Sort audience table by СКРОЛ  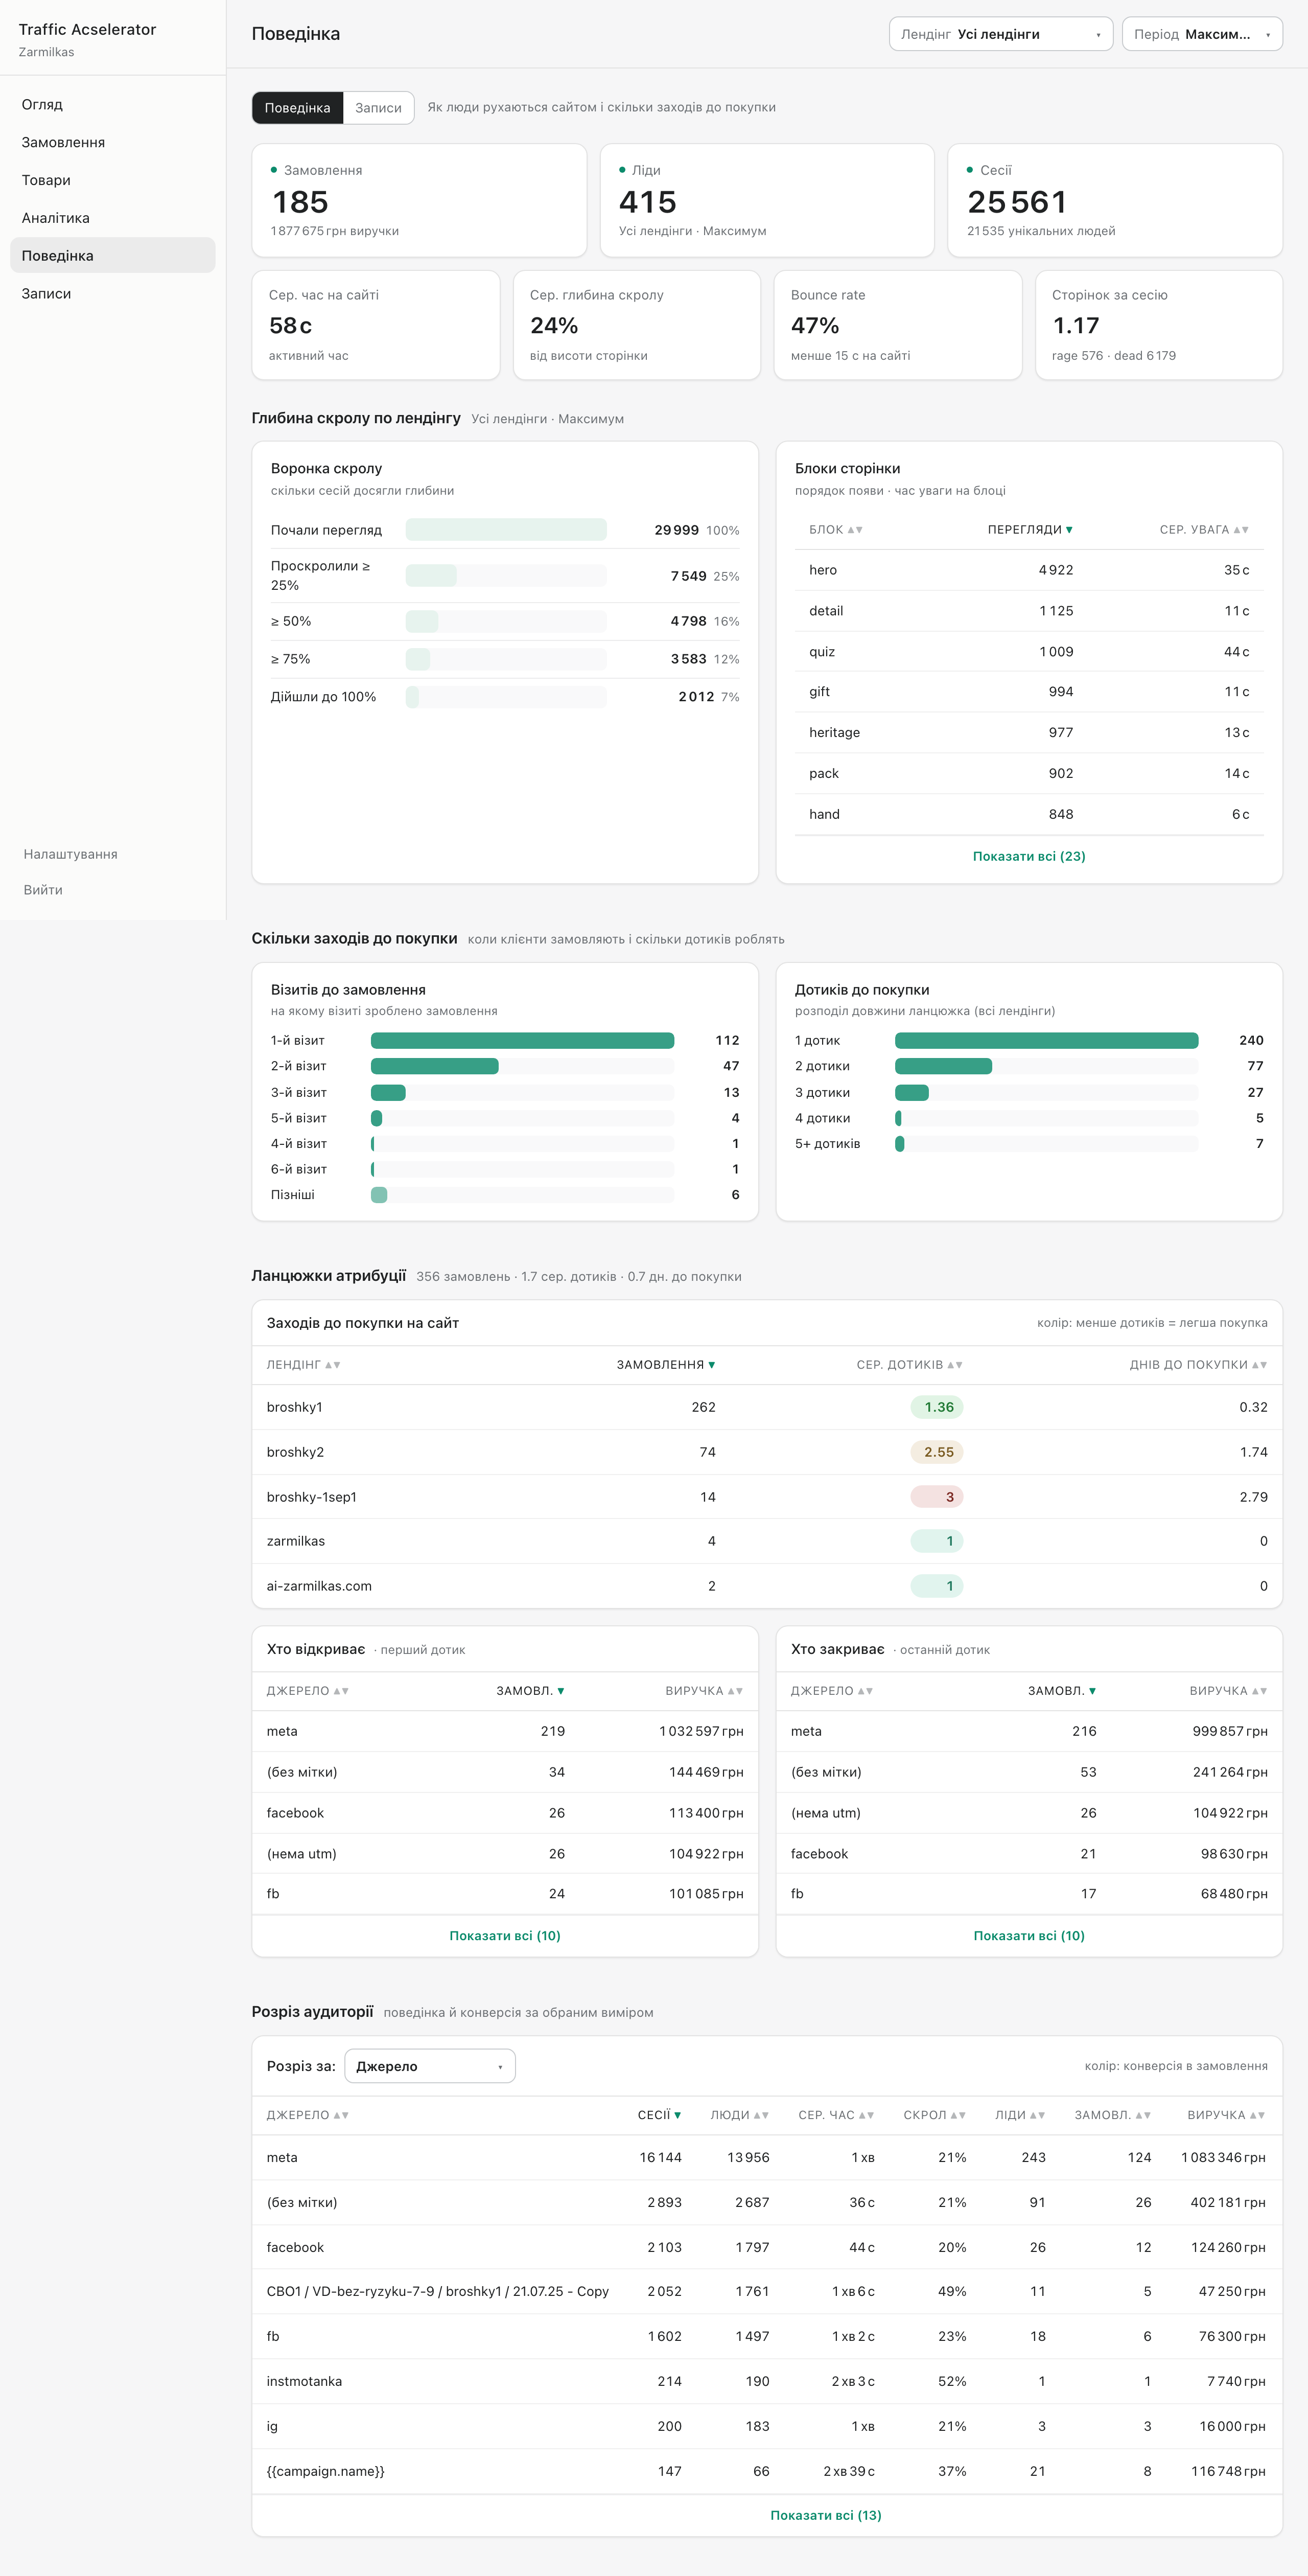click(x=935, y=2115)
